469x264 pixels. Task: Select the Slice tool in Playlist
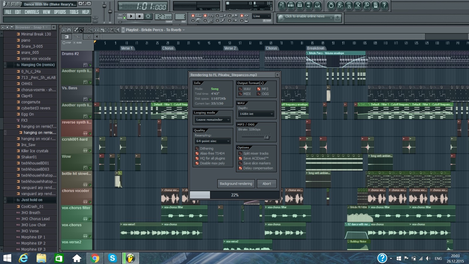(102, 30)
